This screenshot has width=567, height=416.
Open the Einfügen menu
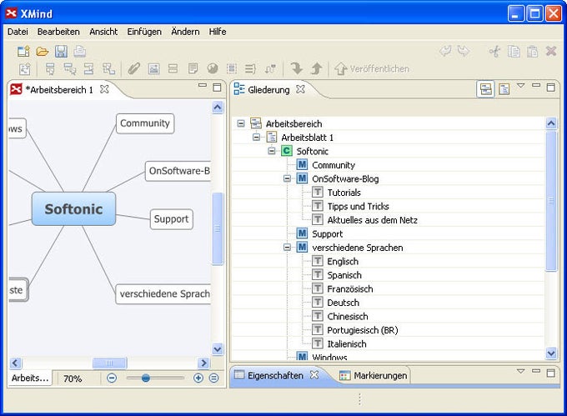(x=144, y=32)
